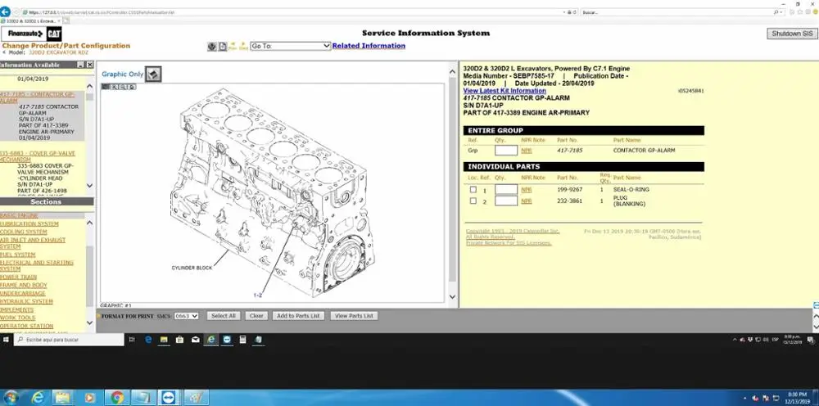Open the Related Information link
Image resolution: width=819 pixels, height=406 pixels.
pyautogui.click(x=369, y=46)
